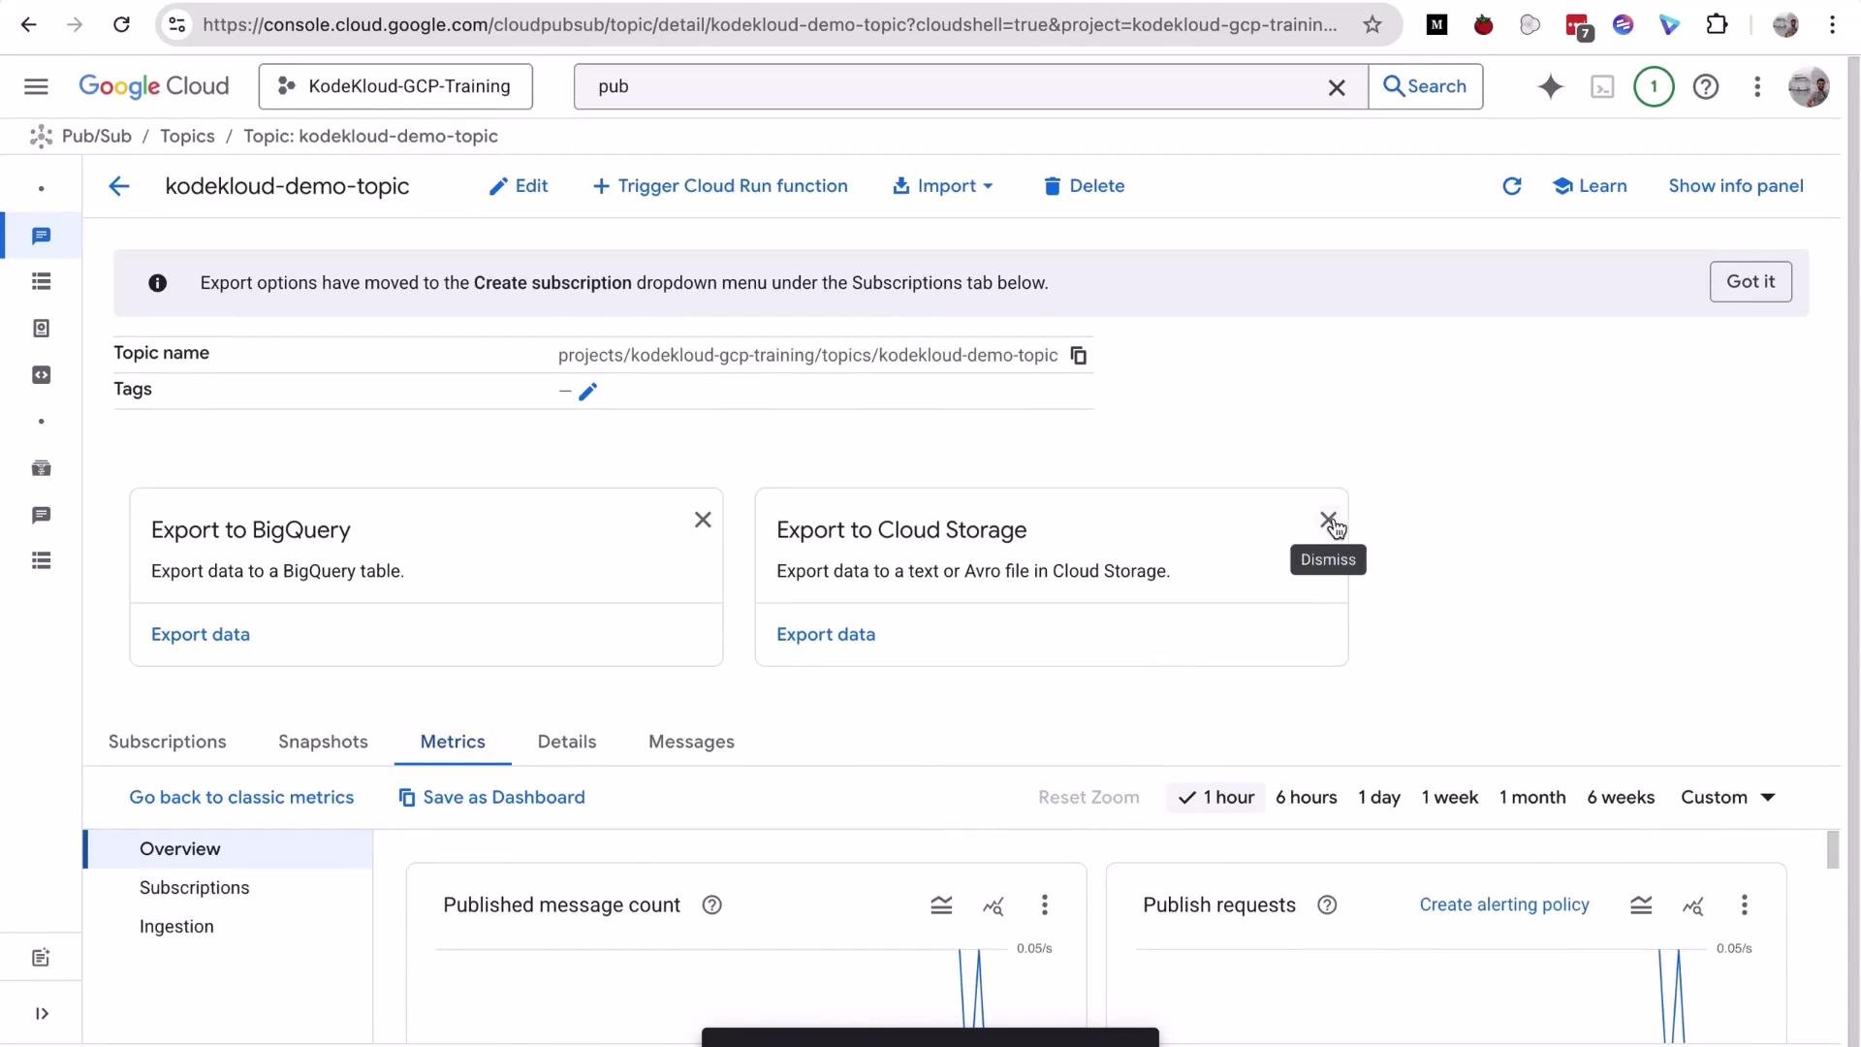Viewport: 1861px width, 1047px height.
Task: Select the 1 week time range
Action: coord(1449,798)
